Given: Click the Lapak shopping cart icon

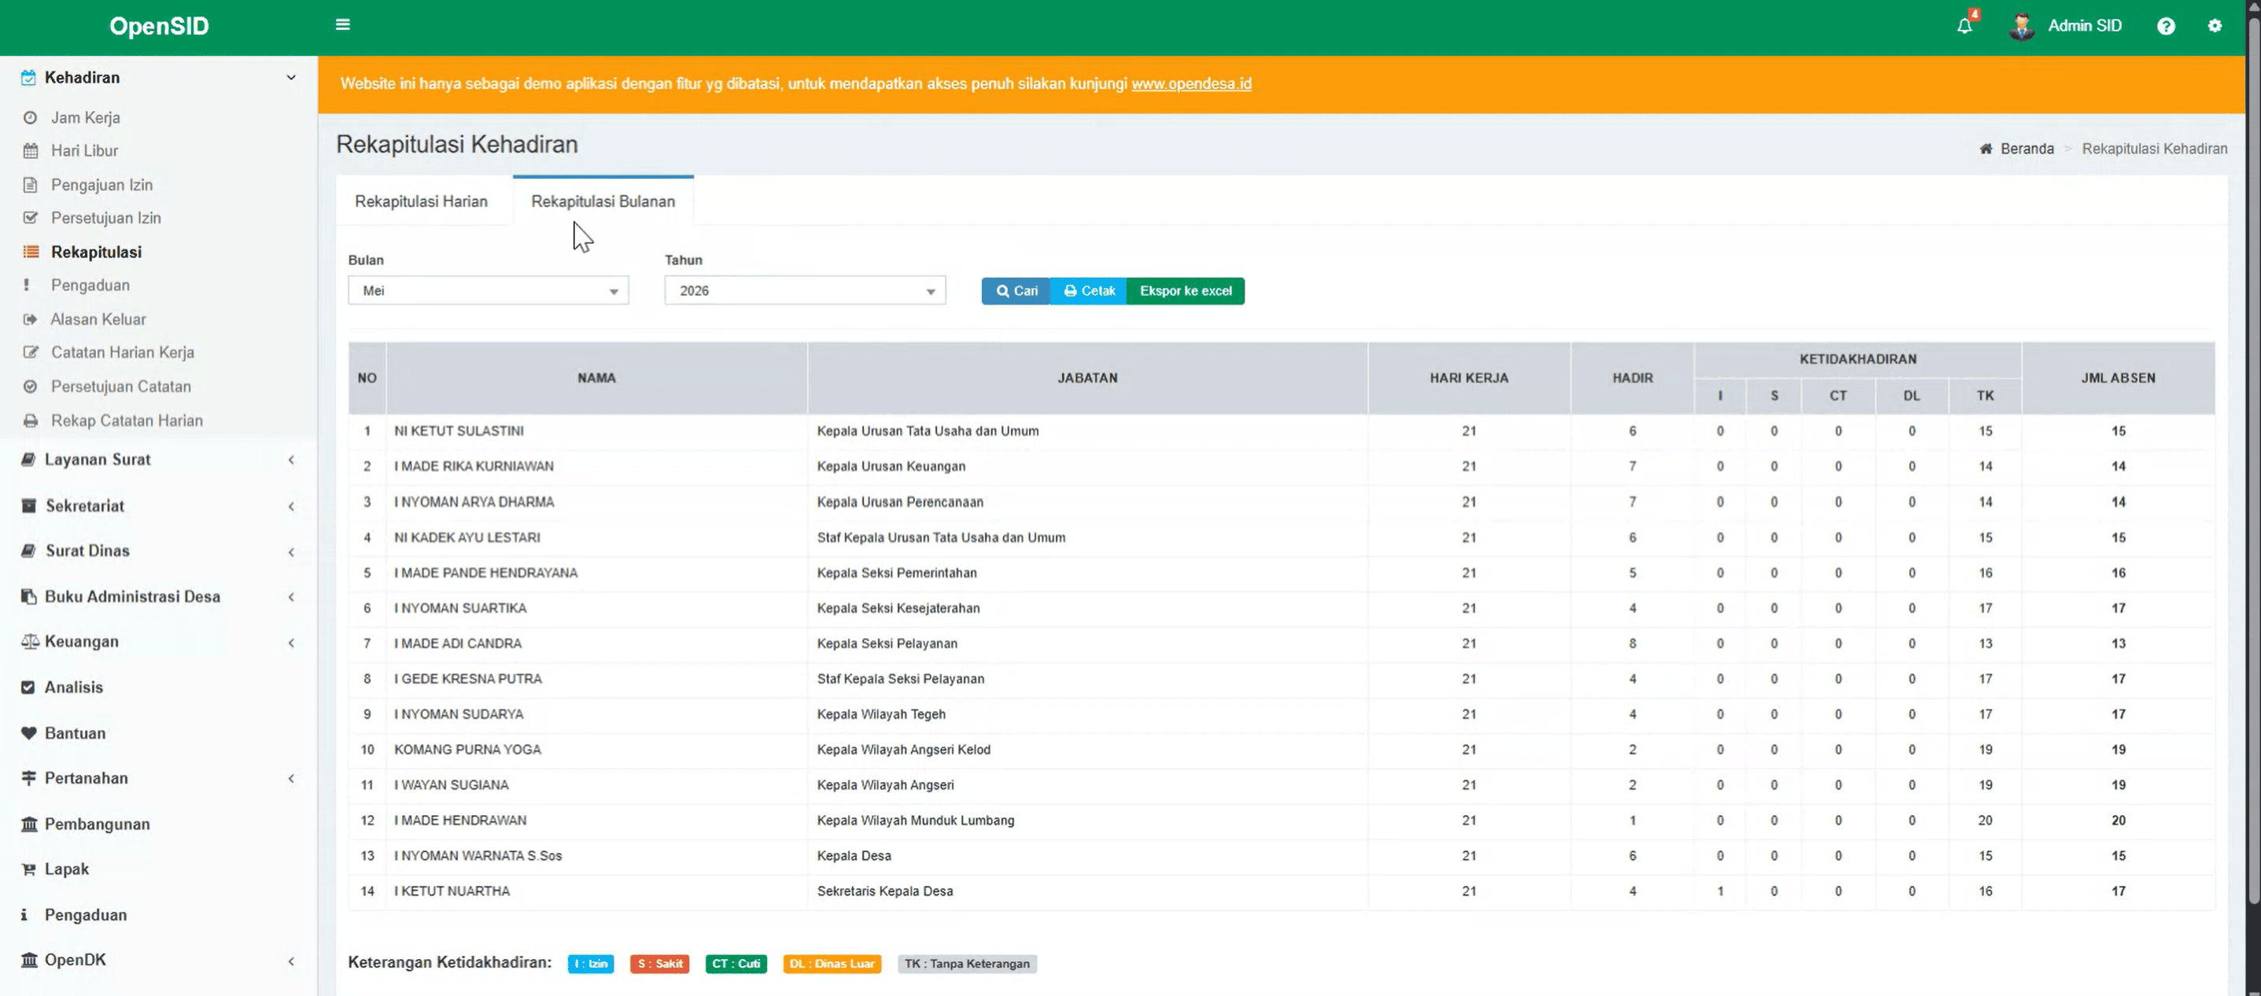Looking at the screenshot, I should (28, 869).
